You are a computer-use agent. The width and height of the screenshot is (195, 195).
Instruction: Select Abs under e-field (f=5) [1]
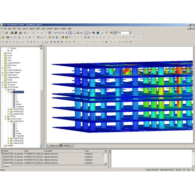pos(17,102)
